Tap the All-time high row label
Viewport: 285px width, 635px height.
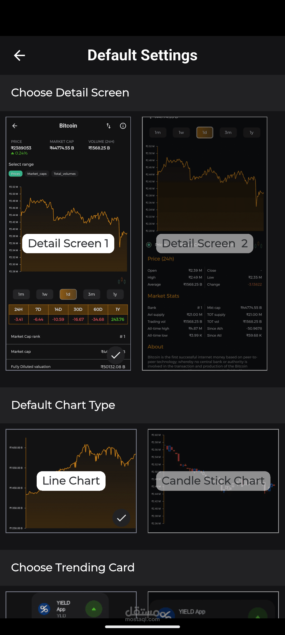click(158, 329)
